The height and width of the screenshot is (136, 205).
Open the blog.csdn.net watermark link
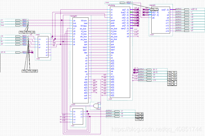[157, 129]
